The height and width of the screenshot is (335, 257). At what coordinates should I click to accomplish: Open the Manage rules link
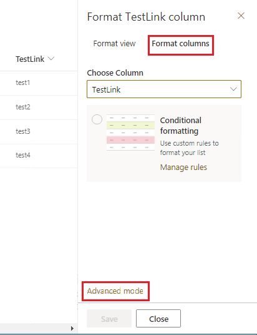click(183, 167)
